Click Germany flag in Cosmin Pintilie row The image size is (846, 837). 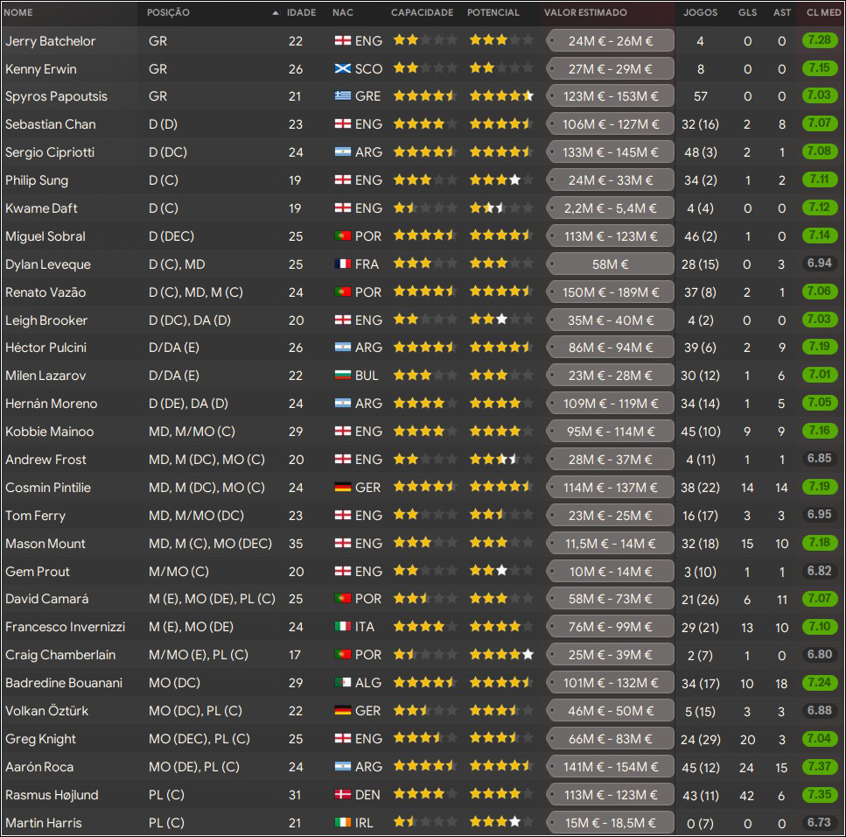(343, 487)
